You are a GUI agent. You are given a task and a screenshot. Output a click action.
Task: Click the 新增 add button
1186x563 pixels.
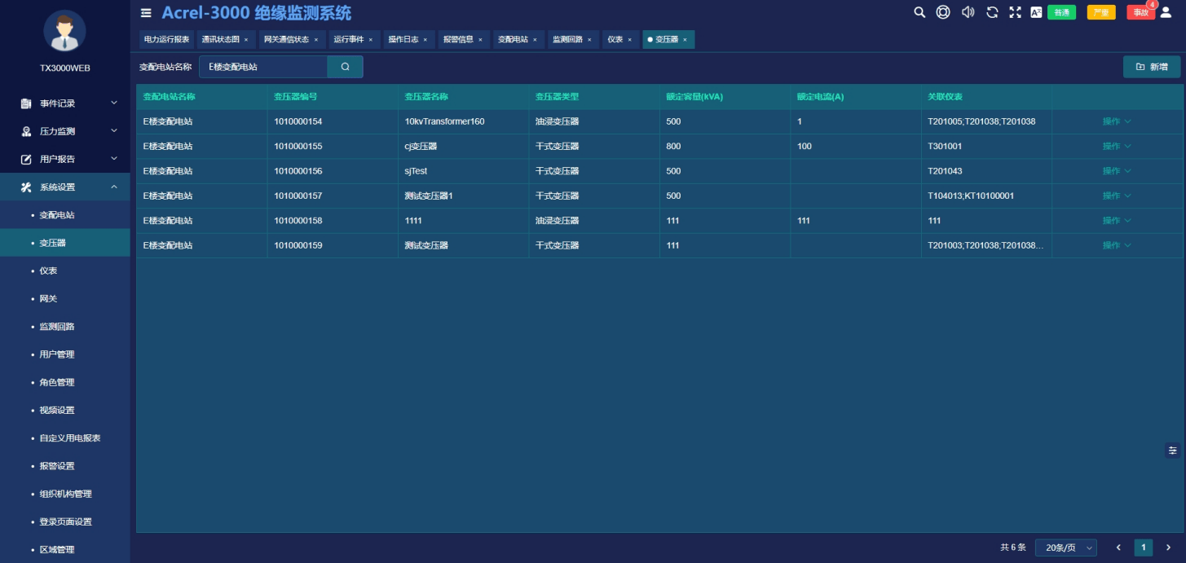point(1152,67)
